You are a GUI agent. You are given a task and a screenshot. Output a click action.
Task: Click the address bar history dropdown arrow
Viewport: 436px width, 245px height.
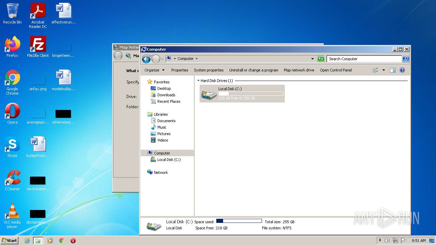click(312, 59)
